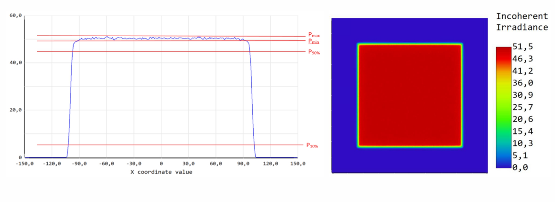Click the 'Incoherent Irradiance' legend title

(x=522, y=22)
